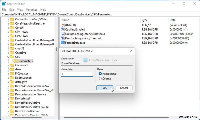Click the CPK2HWU folder icon
Image resolution: width=200 pixels, height=120 pixels.
(12, 36)
